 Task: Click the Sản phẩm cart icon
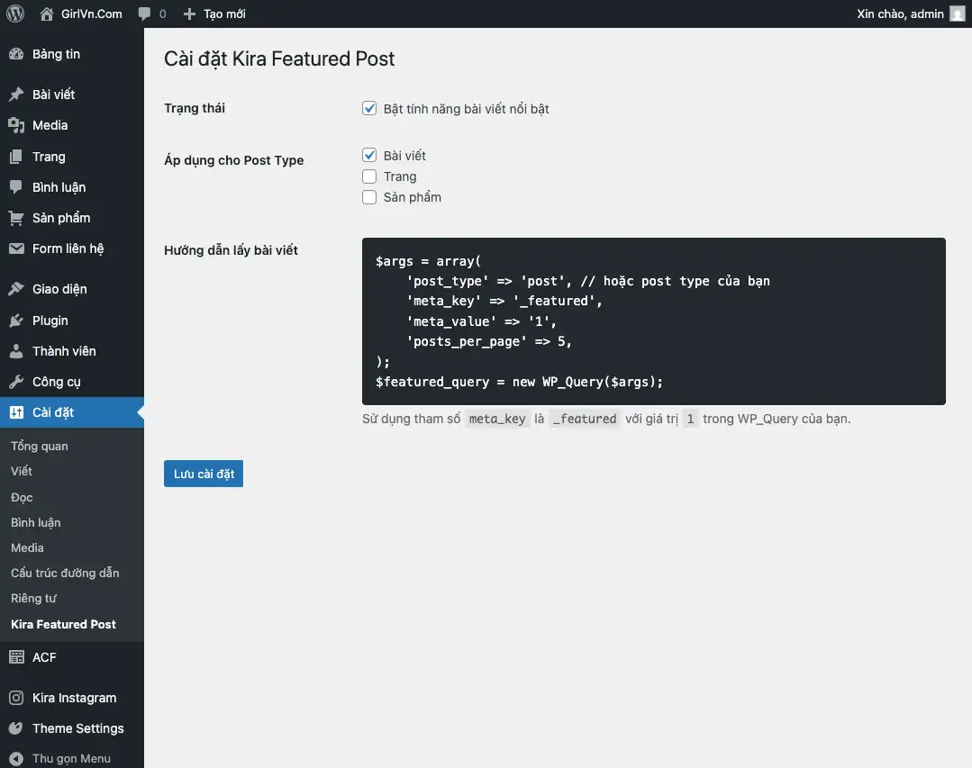tap(16, 218)
